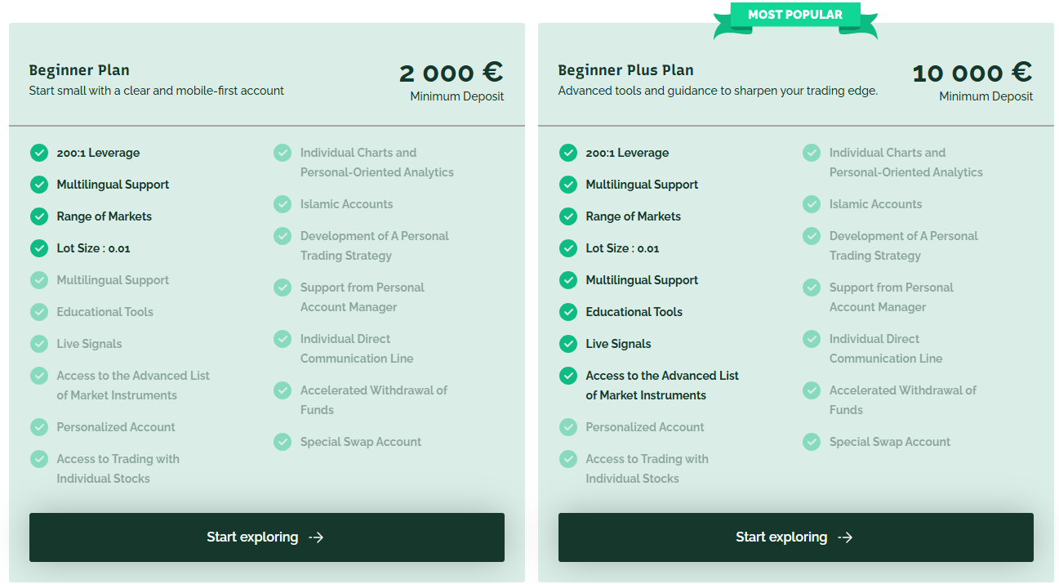Click the check icon beside Beginner Plus Live Signals
Viewport: 1059px width, 584px height.
568,344
